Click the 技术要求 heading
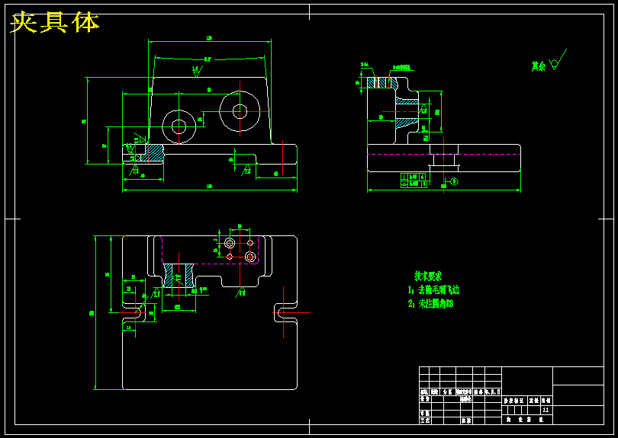Screen dimensions: 618x438 coord(428,276)
